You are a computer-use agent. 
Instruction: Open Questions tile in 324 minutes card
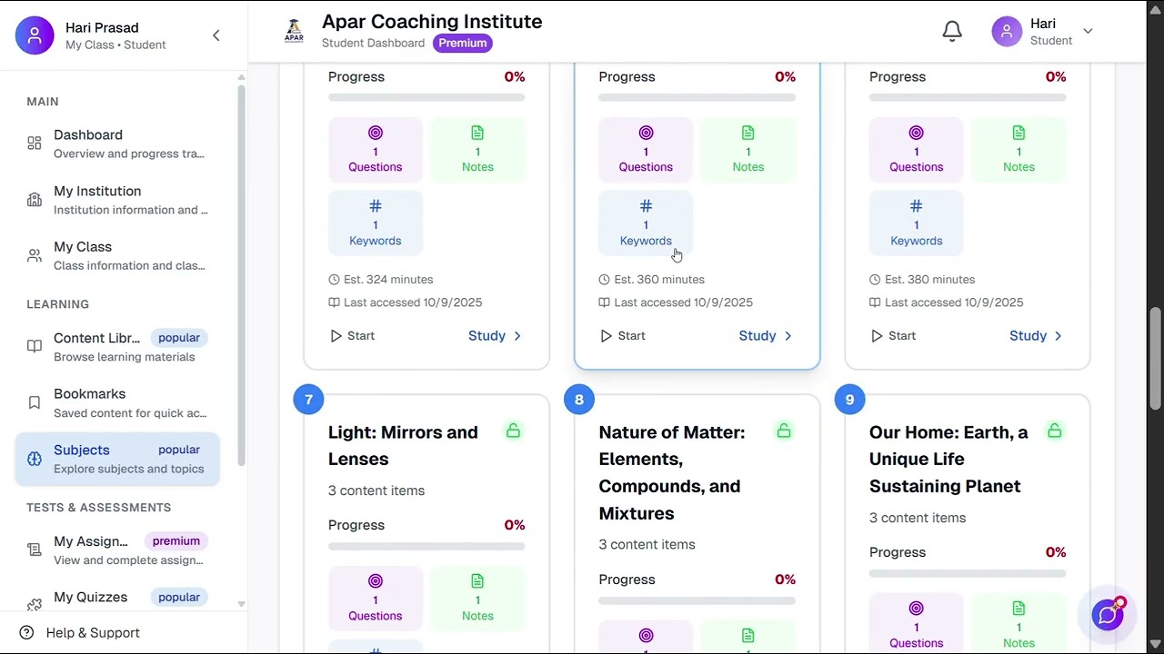point(375,150)
